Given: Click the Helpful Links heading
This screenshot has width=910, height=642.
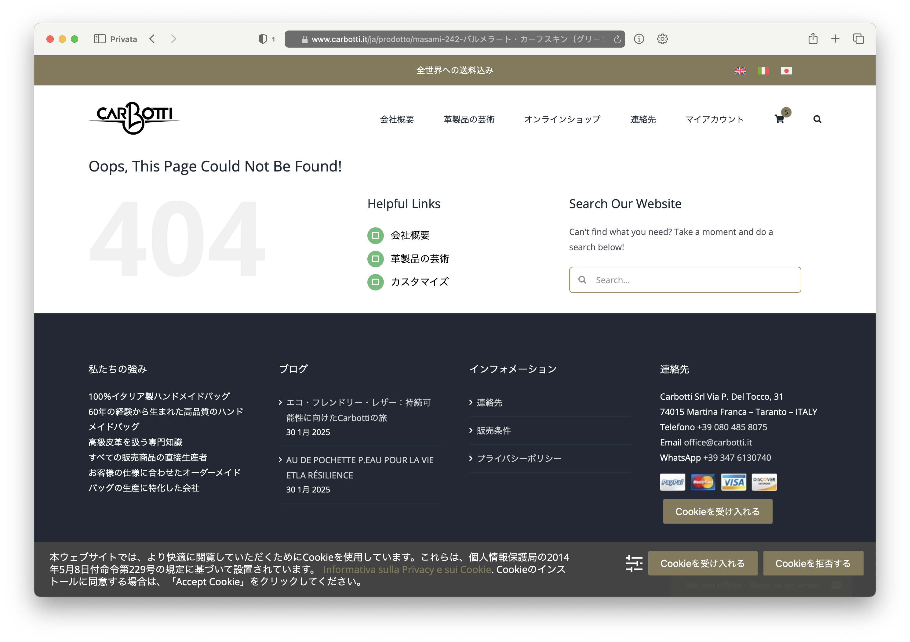Looking at the screenshot, I should 404,204.
